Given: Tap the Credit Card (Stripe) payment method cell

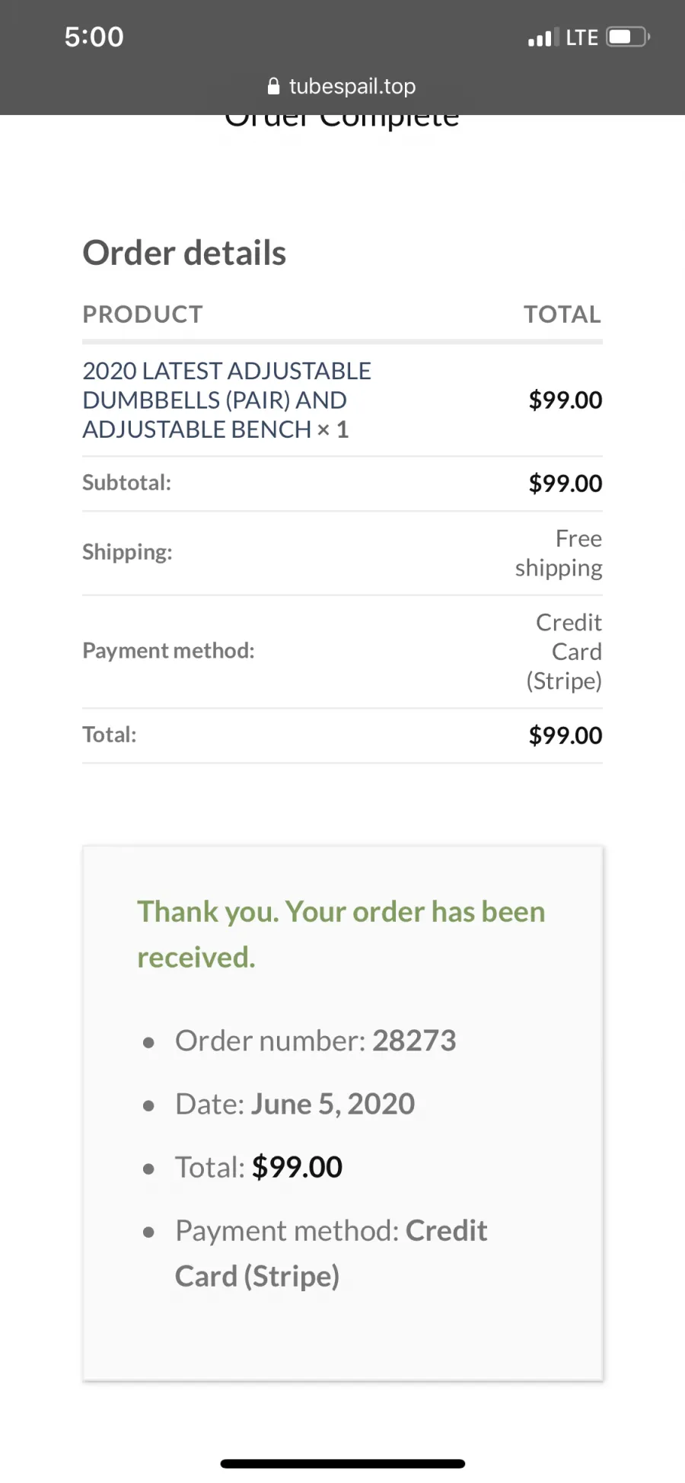Looking at the screenshot, I should pos(564,652).
